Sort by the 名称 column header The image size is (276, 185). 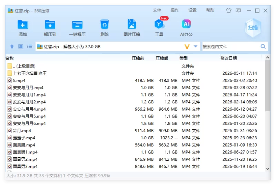(x=10, y=58)
